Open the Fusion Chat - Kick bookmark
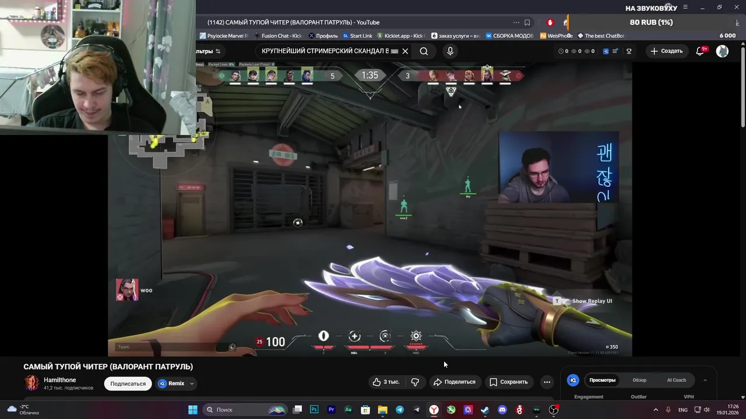The height and width of the screenshot is (419, 746). tap(278, 36)
